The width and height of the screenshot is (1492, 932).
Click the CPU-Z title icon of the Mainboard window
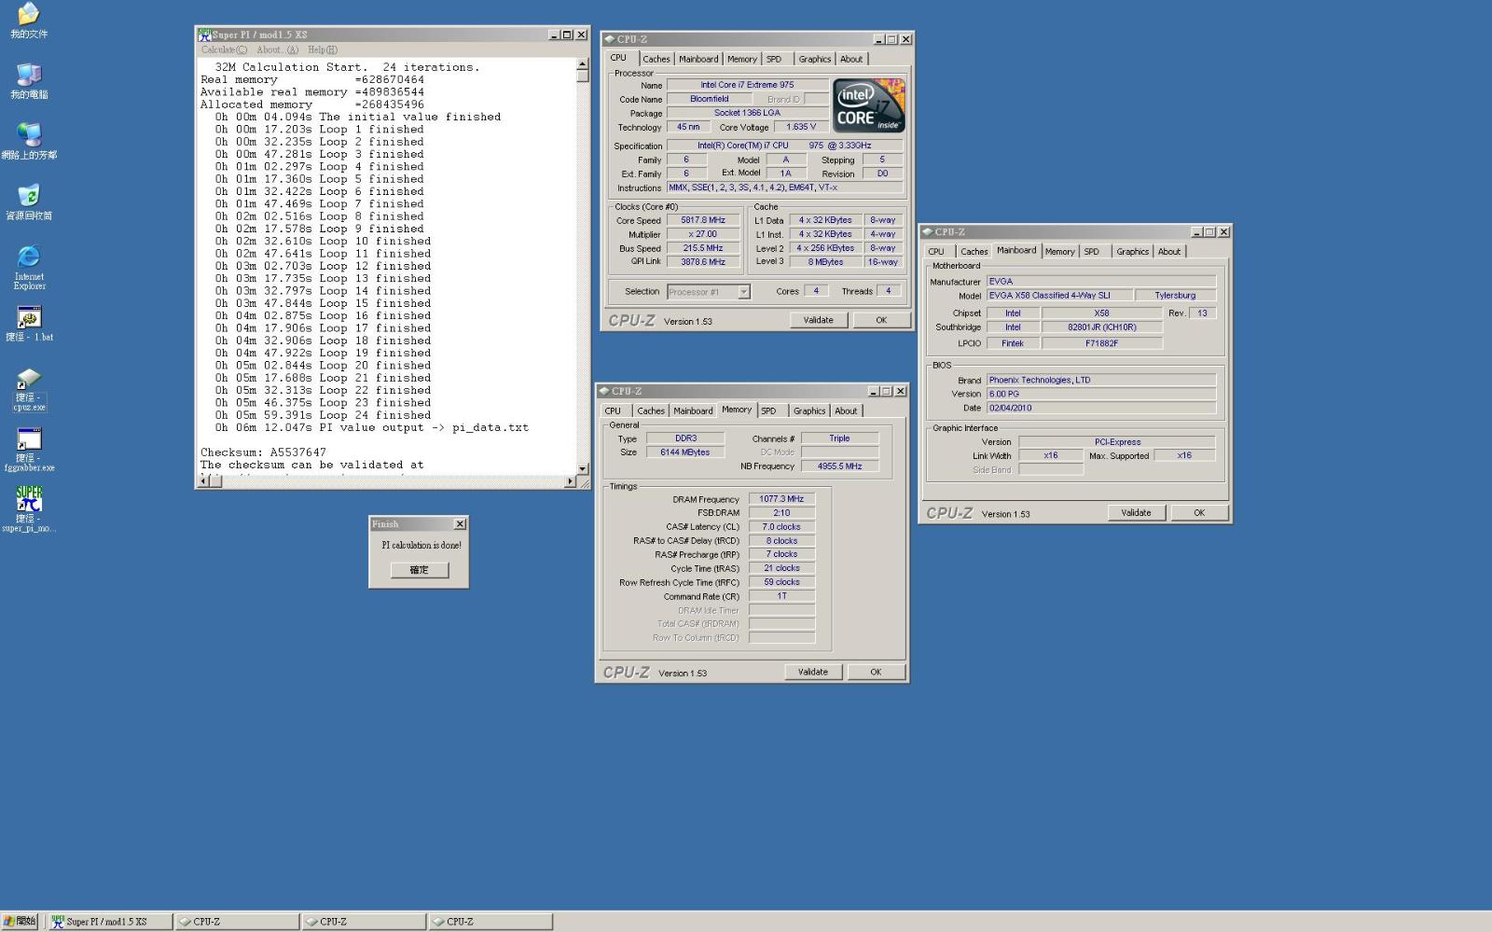[927, 231]
